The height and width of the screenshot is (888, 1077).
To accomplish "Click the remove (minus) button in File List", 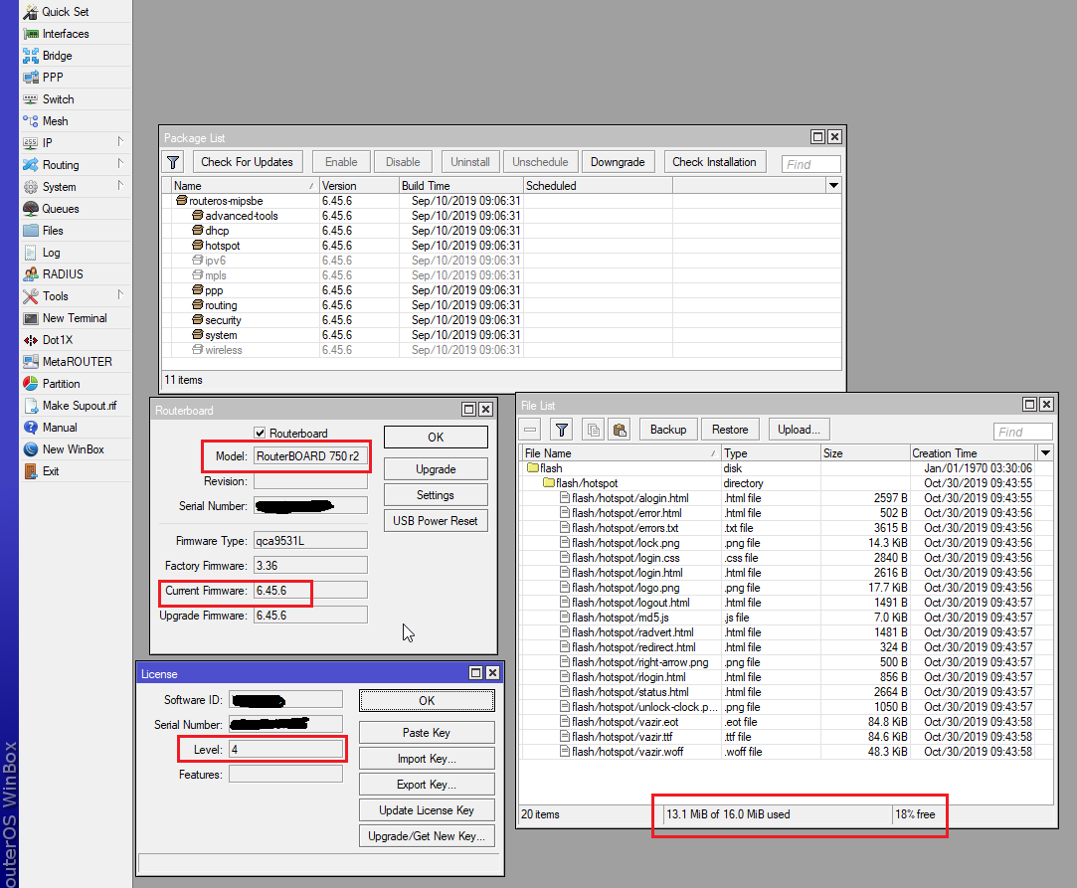I will 530,430.
